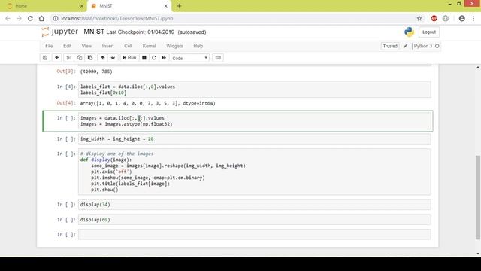Click the Last Checkpoint 01/04/2019 text
The width and height of the screenshot is (481, 271).
(141, 32)
